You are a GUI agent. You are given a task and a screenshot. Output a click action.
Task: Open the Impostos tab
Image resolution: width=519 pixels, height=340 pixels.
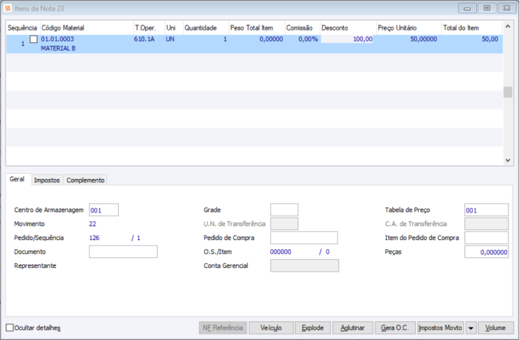coord(47,180)
